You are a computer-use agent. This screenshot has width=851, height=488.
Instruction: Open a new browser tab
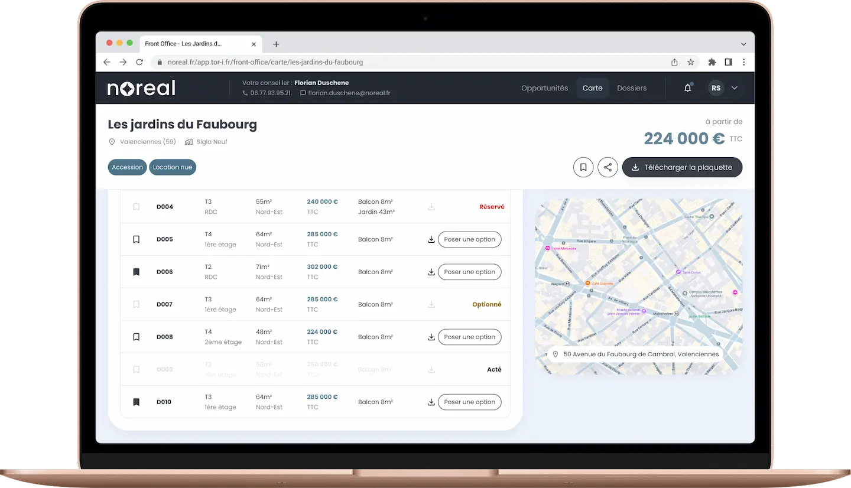276,44
